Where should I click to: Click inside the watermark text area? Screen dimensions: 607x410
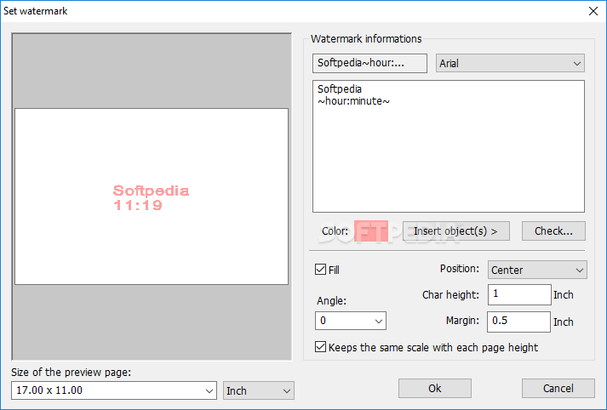(449, 146)
